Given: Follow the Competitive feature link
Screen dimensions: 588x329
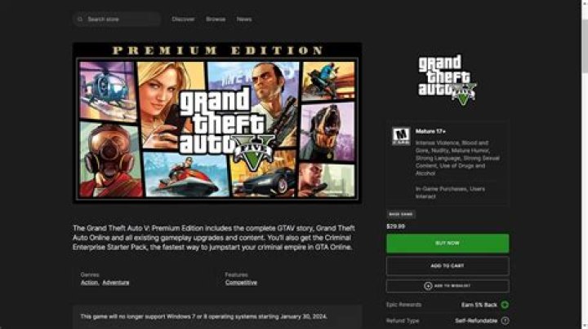Looking at the screenshot, I should point(241,283).
